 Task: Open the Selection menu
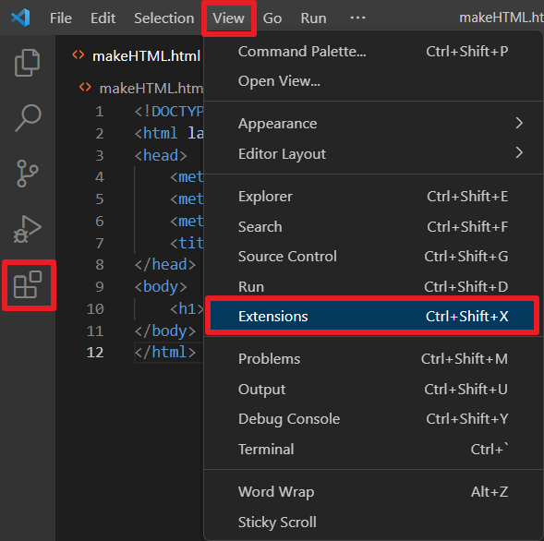164,18
